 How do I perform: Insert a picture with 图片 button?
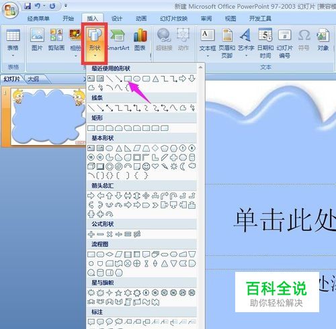pos(37,40)
